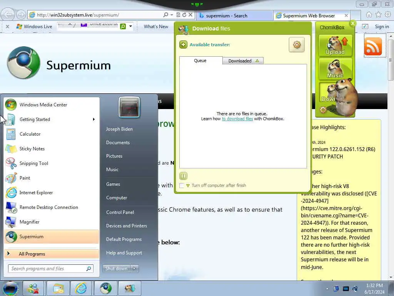Switch to the Downloaded tab

pyautogui.click(x=243, y=61)
